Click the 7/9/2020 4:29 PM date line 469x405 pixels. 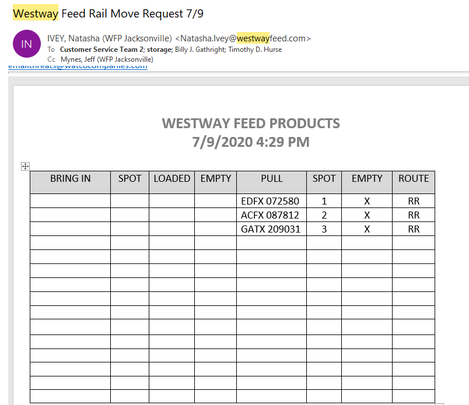pyautogui.click(x=251, y=142)
